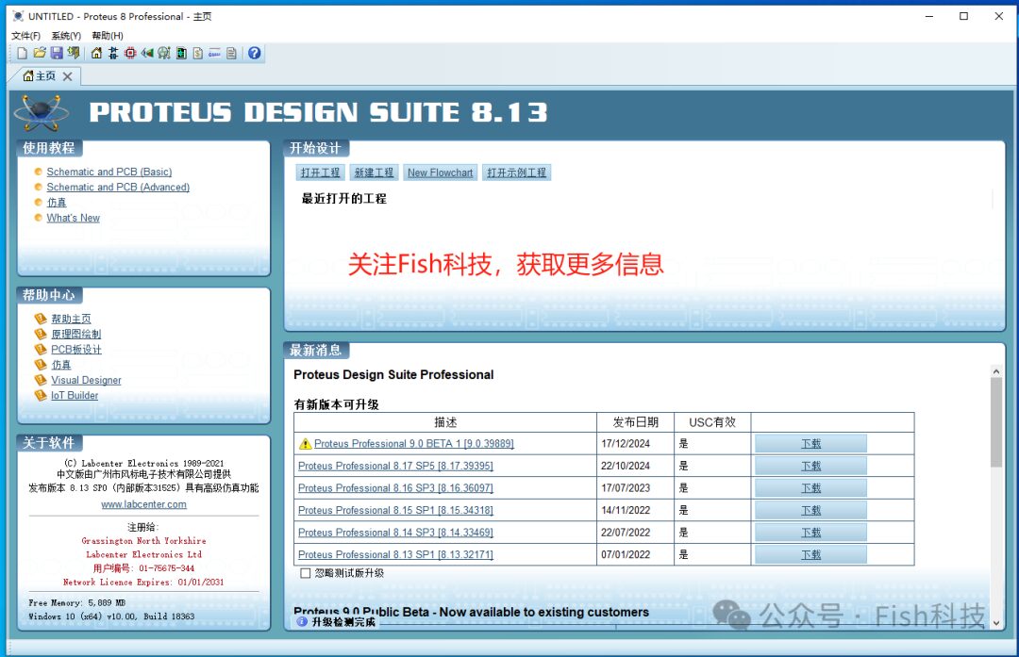
Task: Click the 最近打开的工程 heading
Action: click(343, 199)
